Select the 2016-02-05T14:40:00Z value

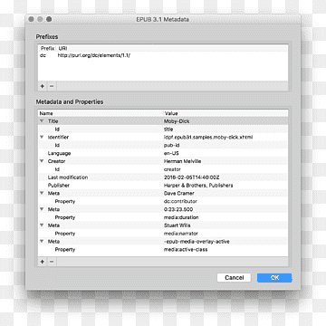(x=191, y=177)
